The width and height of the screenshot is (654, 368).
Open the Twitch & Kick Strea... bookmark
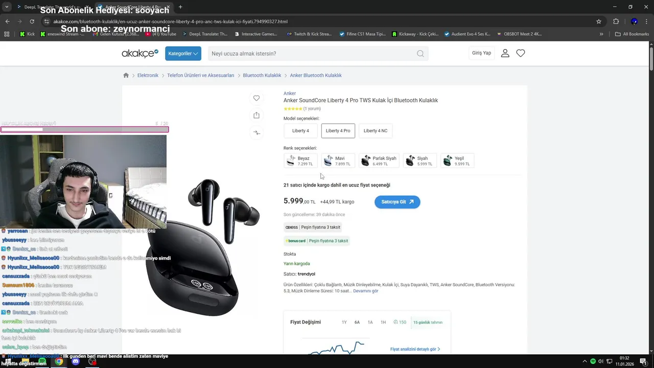[x=309, y=34]
